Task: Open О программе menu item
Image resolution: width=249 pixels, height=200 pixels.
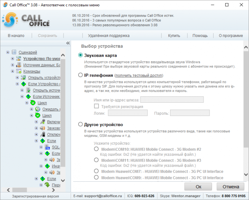Action: tap(231, 36)
